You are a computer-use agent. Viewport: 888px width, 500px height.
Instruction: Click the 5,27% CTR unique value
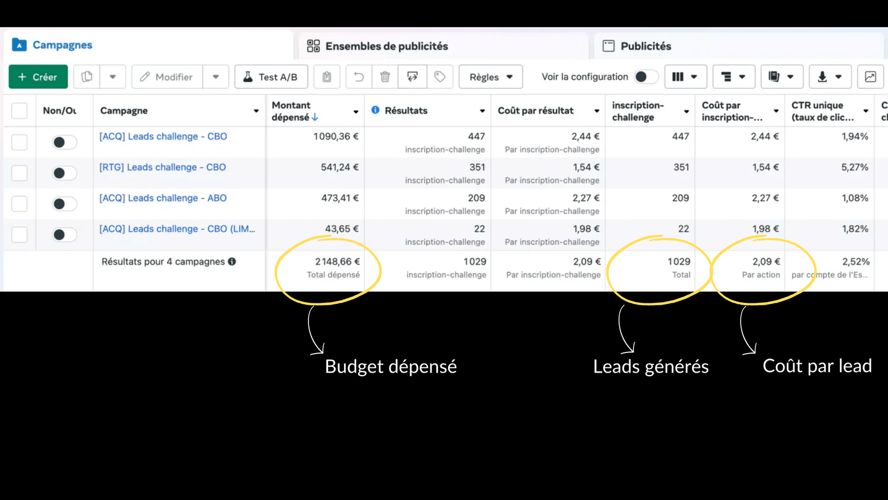click(855, 167)
